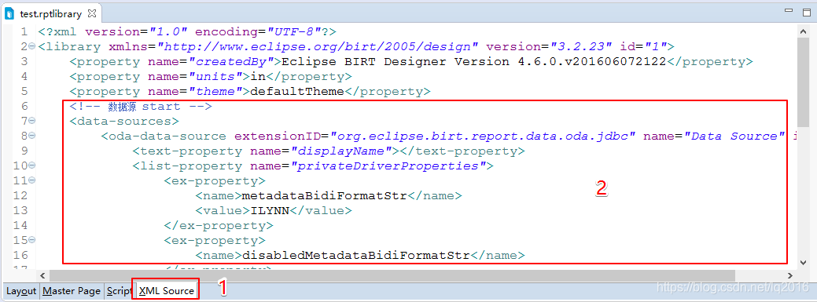817x302 pixels.
Task: Switch to the Layout tab
Action: coord(21,291)
